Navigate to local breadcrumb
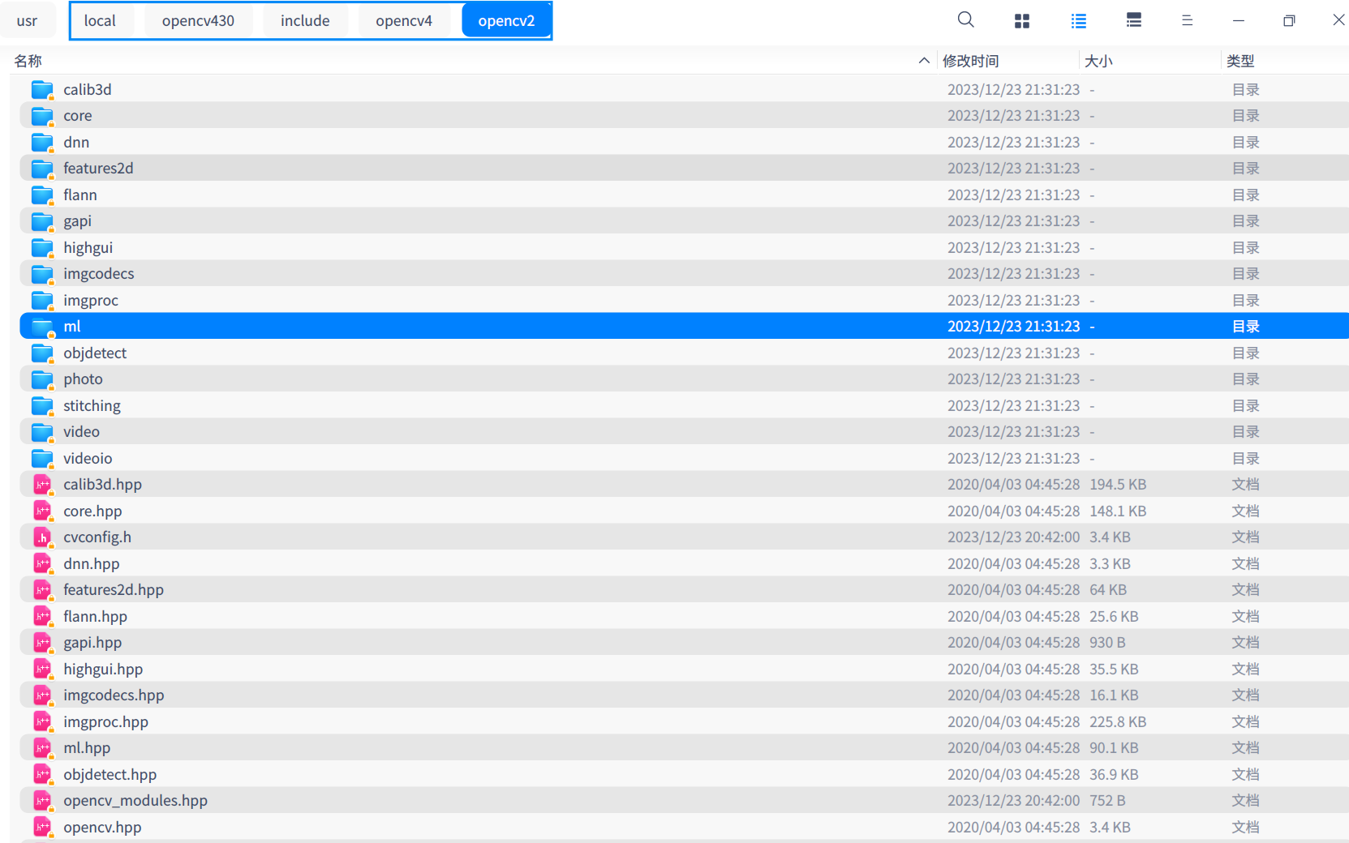 tap(100, 21)
